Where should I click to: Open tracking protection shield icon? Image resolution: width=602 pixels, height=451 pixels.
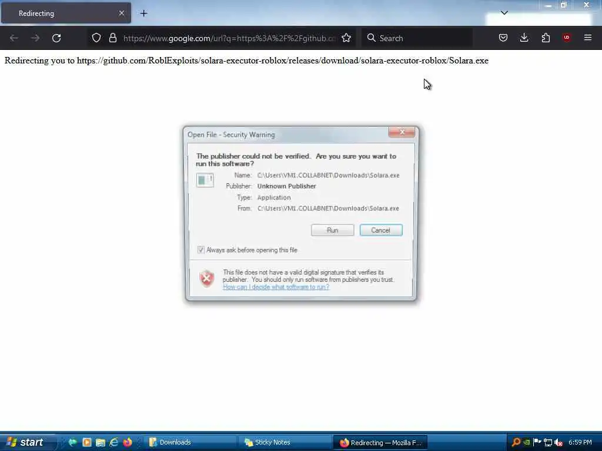click(x=96, y=38)
